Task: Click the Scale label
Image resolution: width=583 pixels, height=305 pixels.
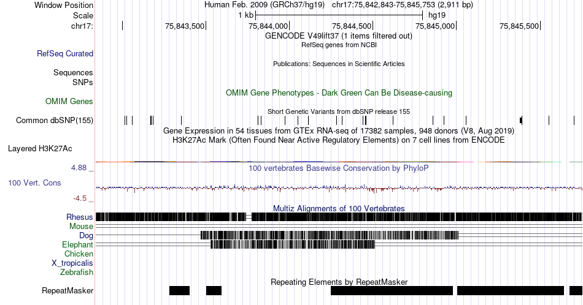Action: pyautogui.click(x=83, y=15)
